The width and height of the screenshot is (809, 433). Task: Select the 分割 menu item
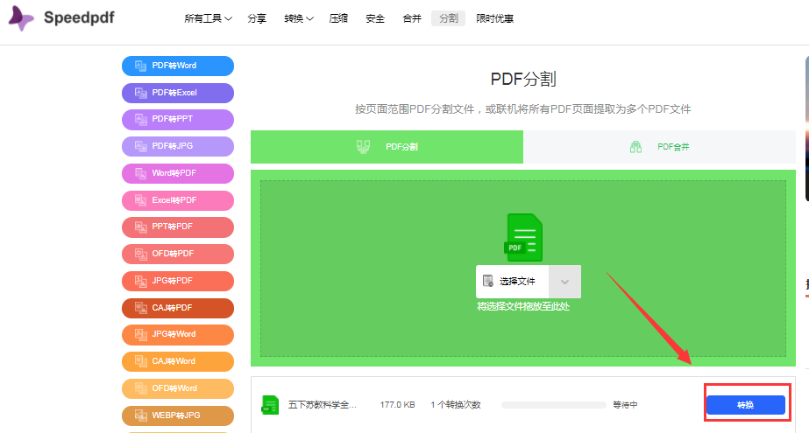click(449, 18)
